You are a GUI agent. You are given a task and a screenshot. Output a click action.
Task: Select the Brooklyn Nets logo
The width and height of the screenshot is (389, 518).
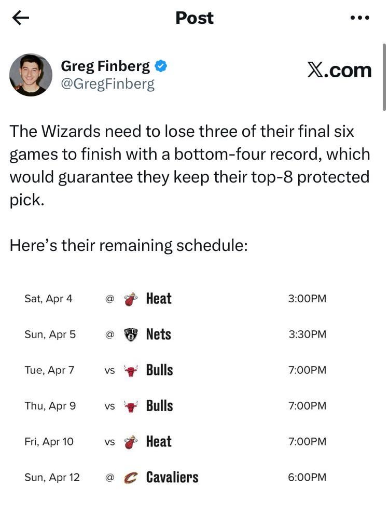click(x=130, y=334)
